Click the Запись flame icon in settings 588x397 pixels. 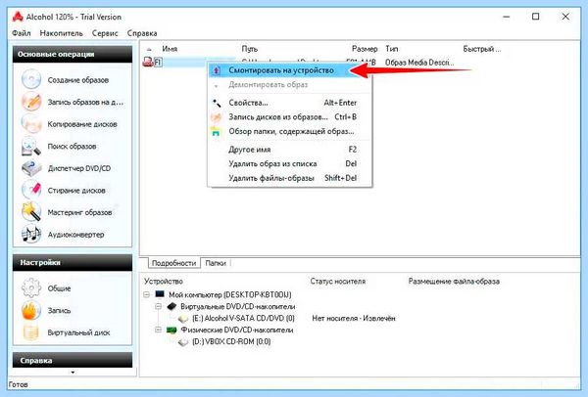(31, 310)
